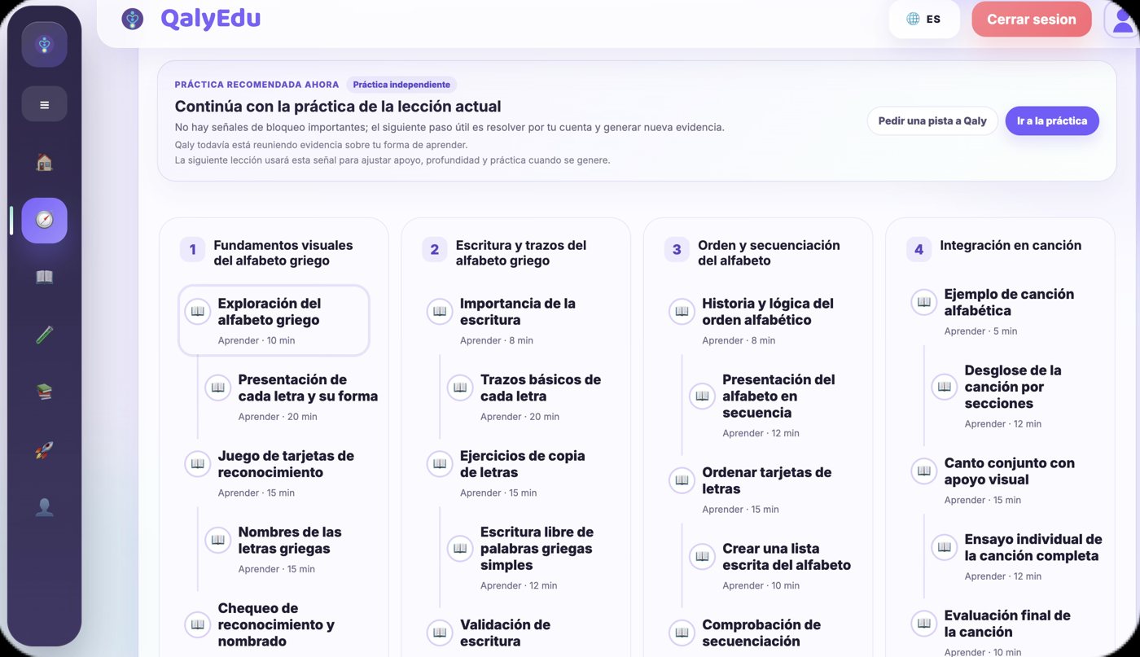Toggle the sidebar hamburger menu
The image size is (1140, 657).
coord(44,104)
